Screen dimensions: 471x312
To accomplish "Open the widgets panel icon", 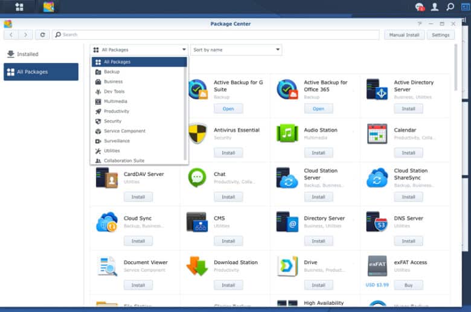I will pyautogui.click(x=466, y=7).
